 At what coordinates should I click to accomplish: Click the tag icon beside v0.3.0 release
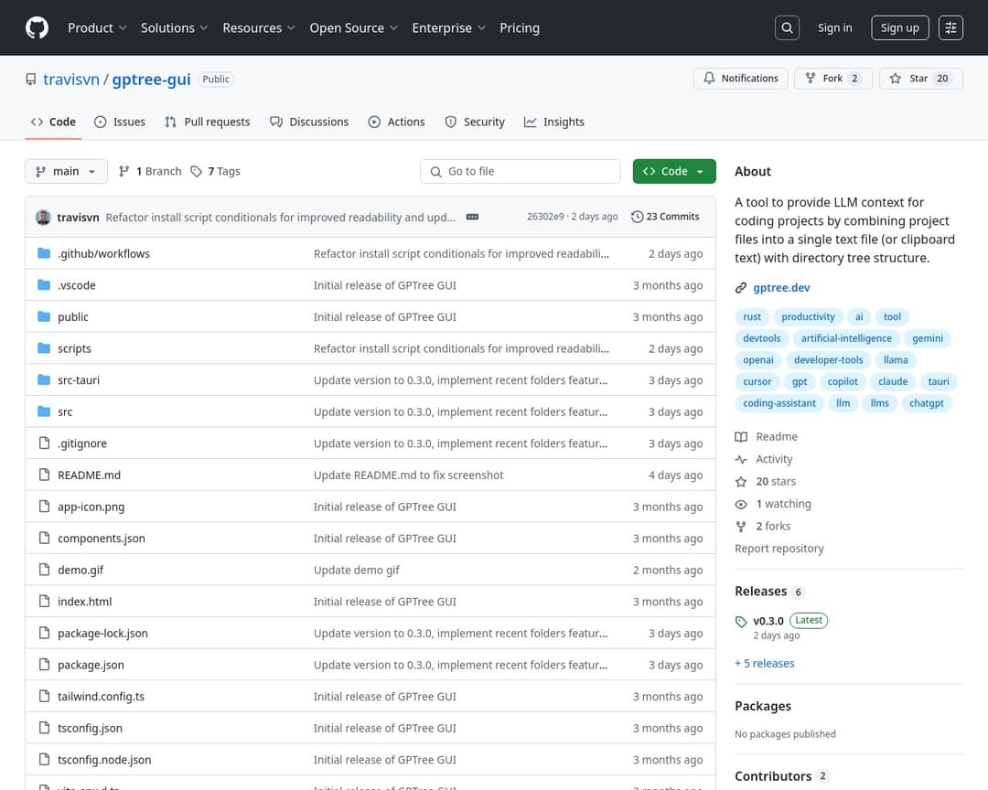[741, 622]
